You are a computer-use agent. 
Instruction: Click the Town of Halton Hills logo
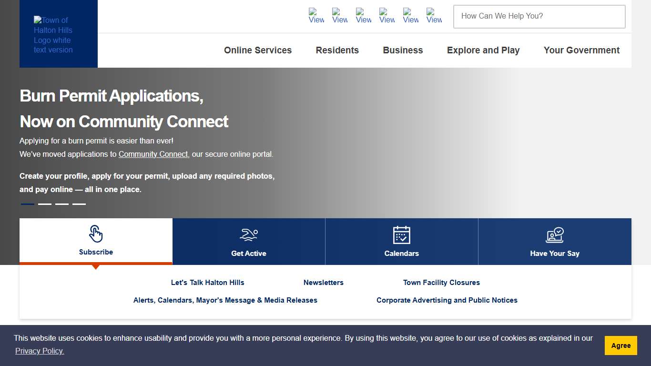tap(53, 35)
